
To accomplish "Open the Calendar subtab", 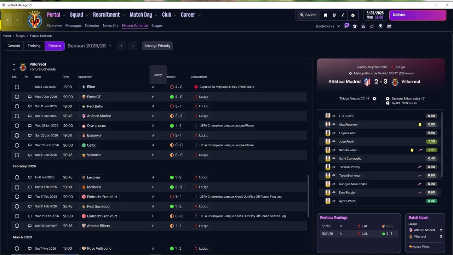I will coord(92,25).
